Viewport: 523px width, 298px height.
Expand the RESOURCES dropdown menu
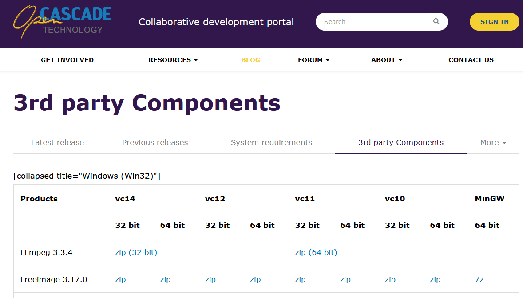click(173, 60)
